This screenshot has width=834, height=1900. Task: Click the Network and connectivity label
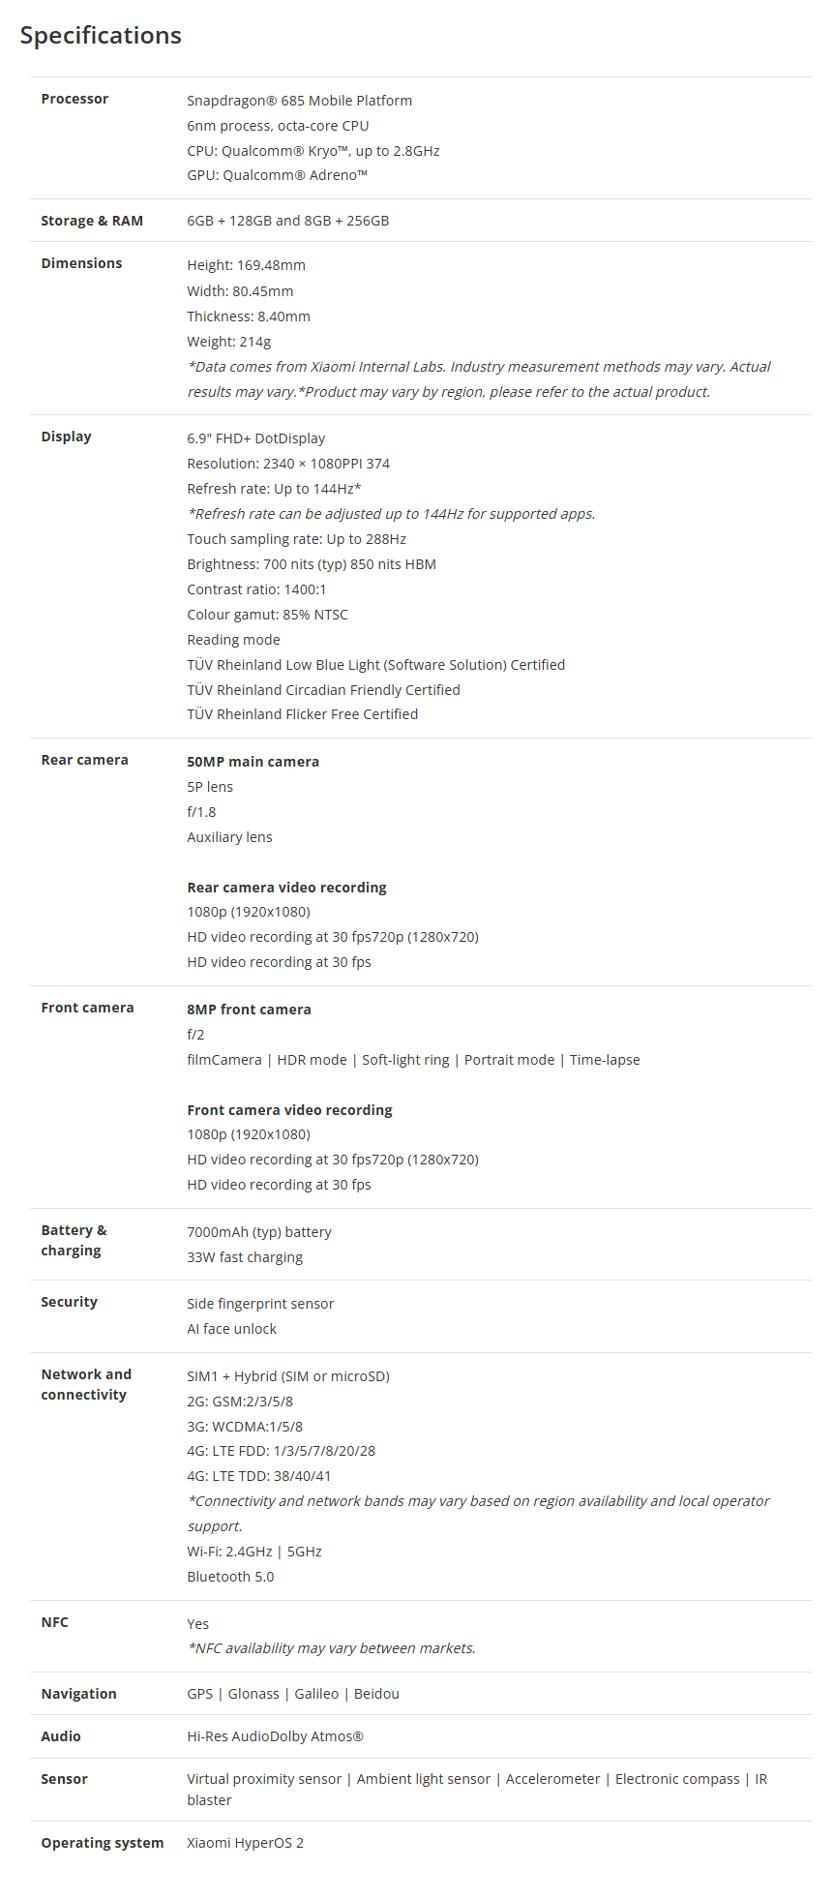point(85,1384)
